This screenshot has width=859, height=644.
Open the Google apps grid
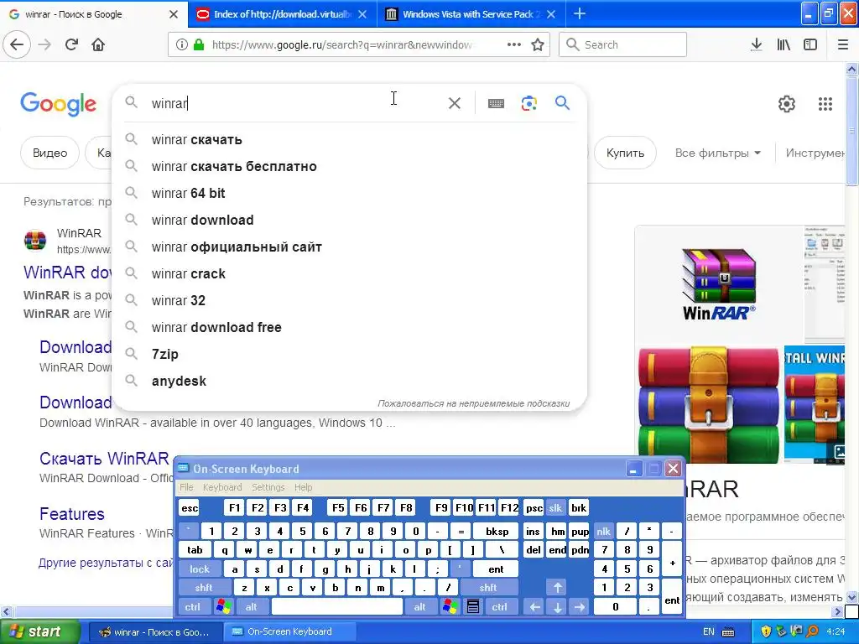pyautogui.click(x=825, y=103)
